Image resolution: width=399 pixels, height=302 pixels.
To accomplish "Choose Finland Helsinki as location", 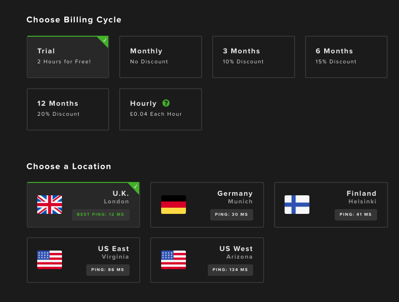I will (x=331, y=205).
